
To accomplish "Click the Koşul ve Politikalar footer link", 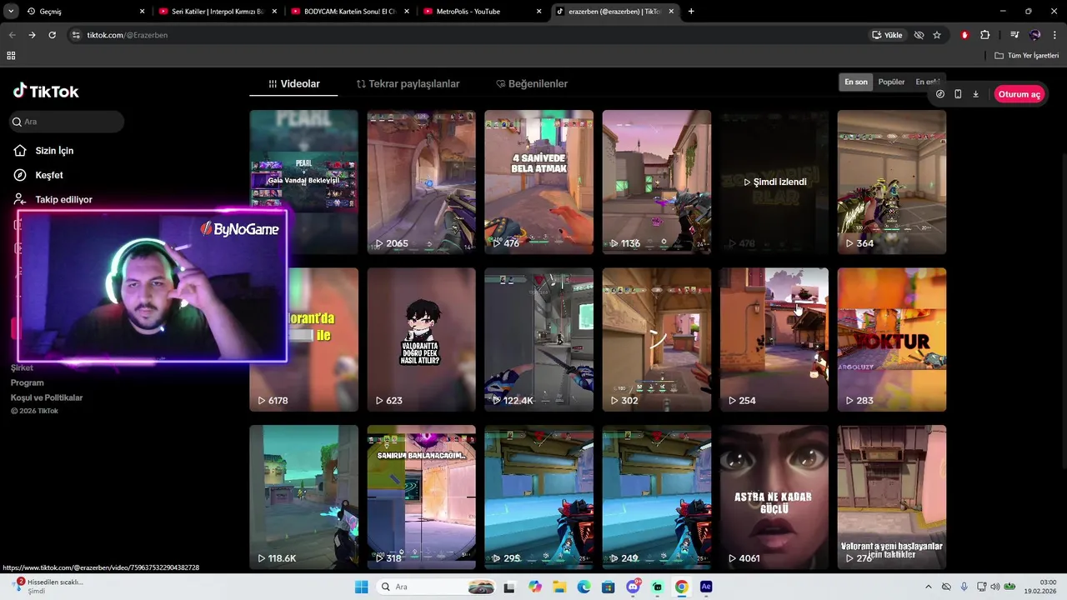I will pos(47,397).
